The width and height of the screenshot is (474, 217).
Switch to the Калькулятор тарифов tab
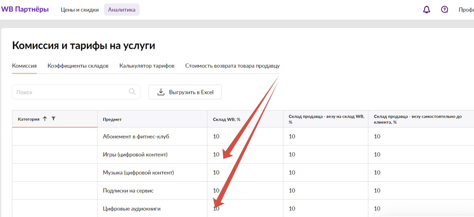[147, 66]
